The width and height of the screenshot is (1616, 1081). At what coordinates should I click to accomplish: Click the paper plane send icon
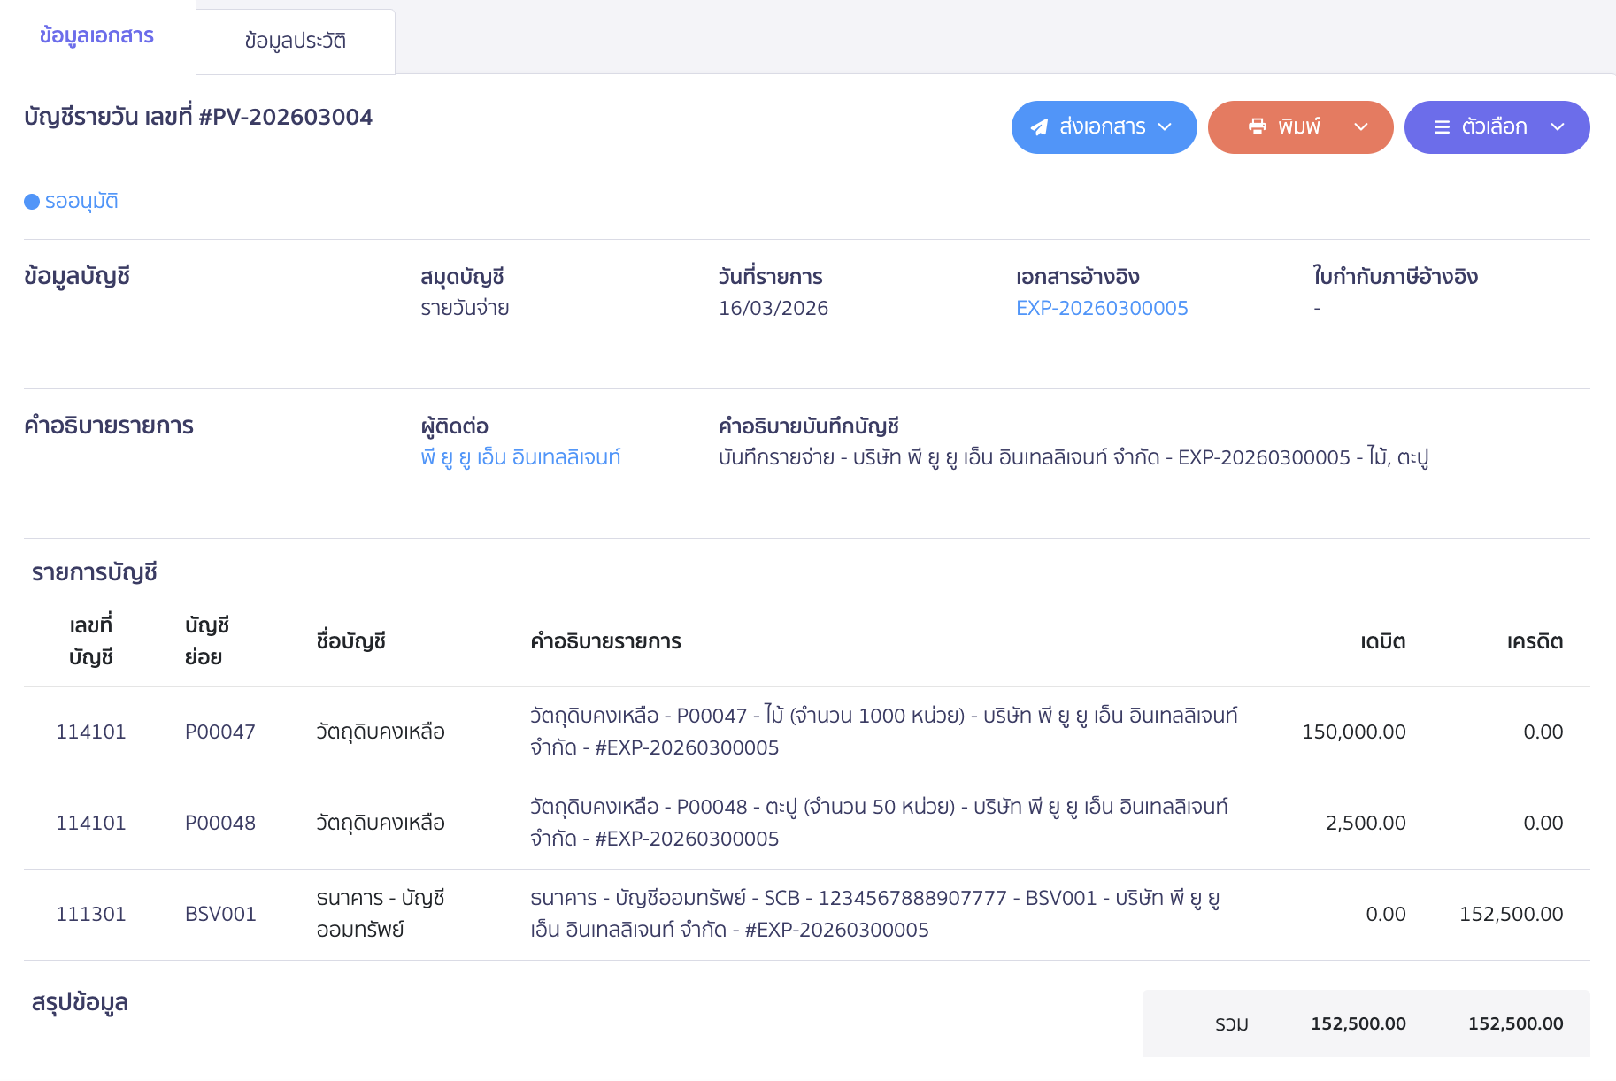click(1039, 127)
